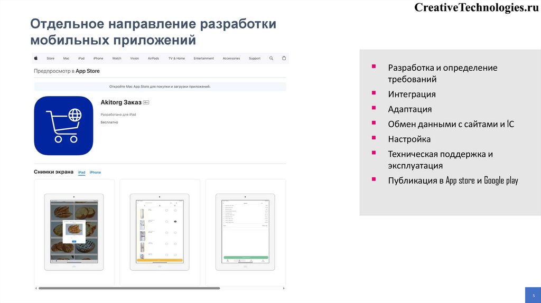
Task: Open the iPad nav menu item
Action: click(x=81, y=59)
